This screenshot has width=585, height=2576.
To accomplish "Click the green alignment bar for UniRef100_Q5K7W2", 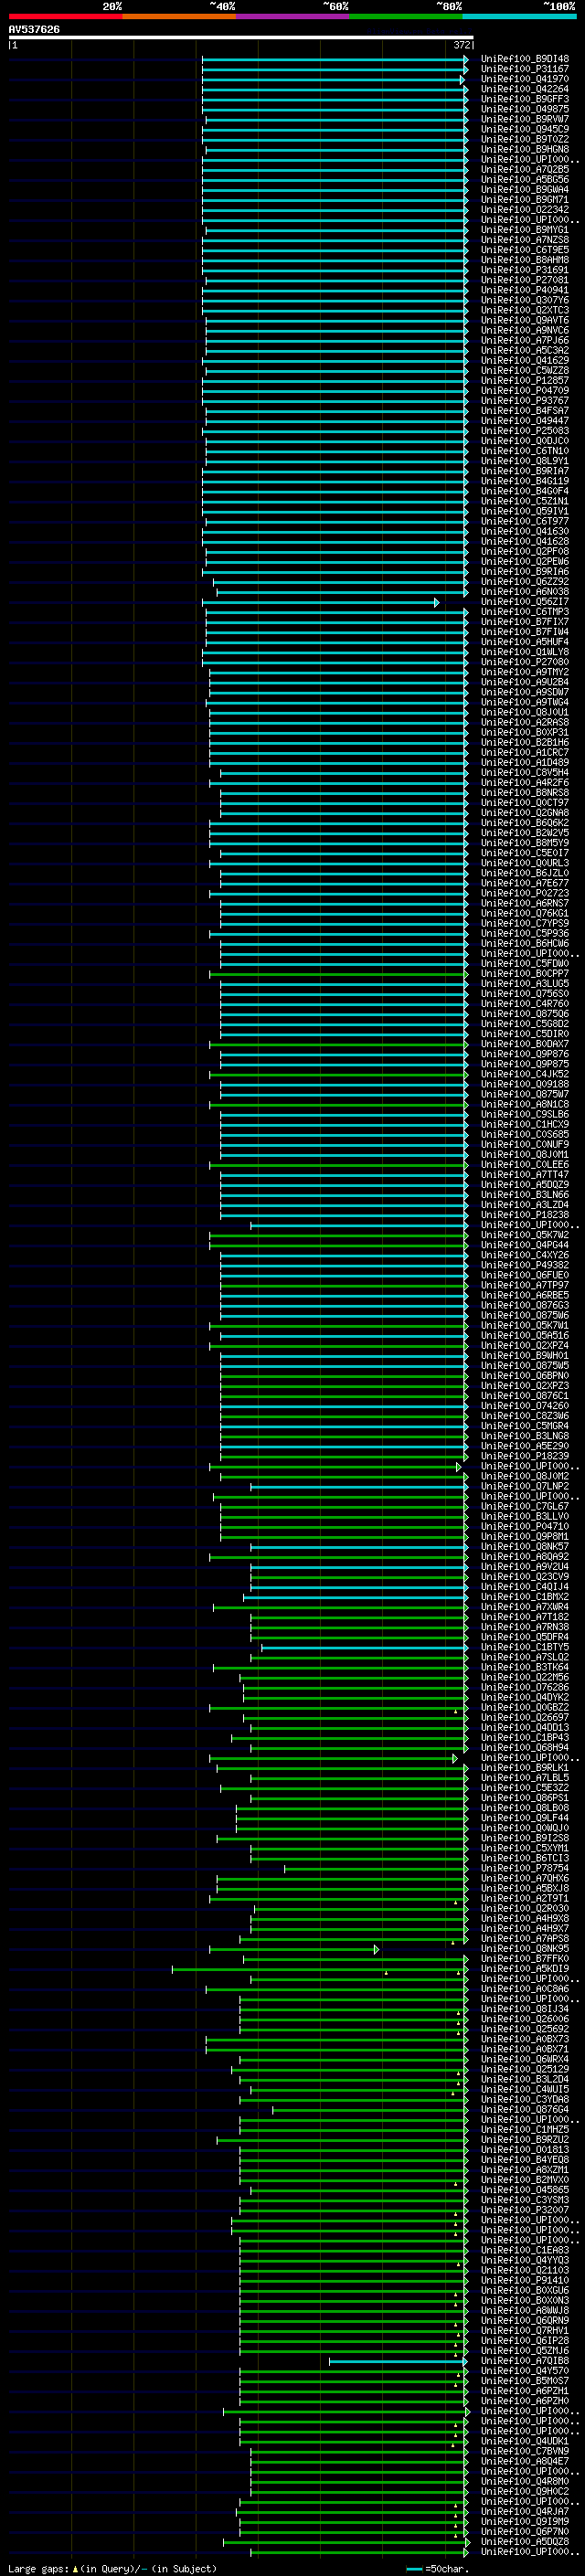I will 338,1235.
